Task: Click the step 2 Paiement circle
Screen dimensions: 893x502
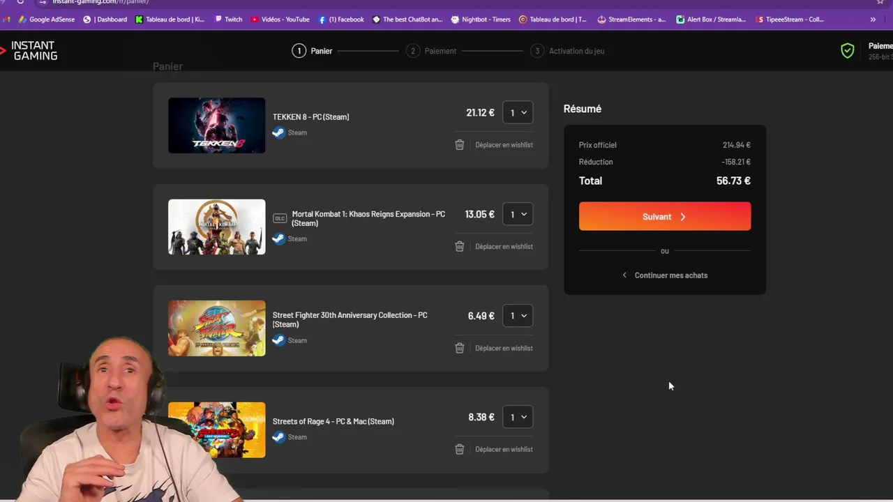Action: [x=413, y=51]
